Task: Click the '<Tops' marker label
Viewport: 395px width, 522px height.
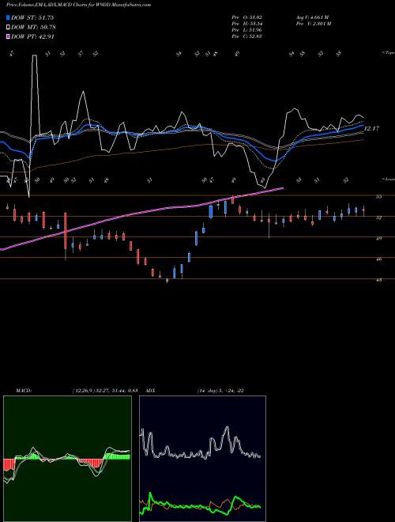Action: pos(388,53)
